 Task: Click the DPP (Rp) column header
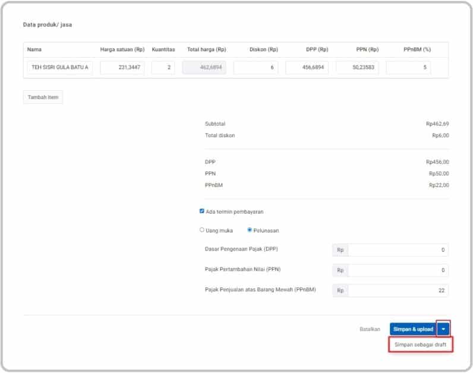[x=317, y=49]
